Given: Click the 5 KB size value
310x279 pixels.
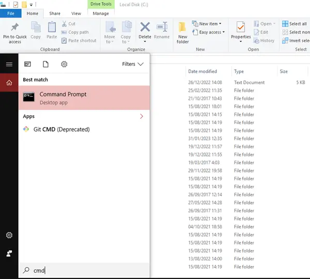Looking at the screenshot, I should click(x=301, y=83).
